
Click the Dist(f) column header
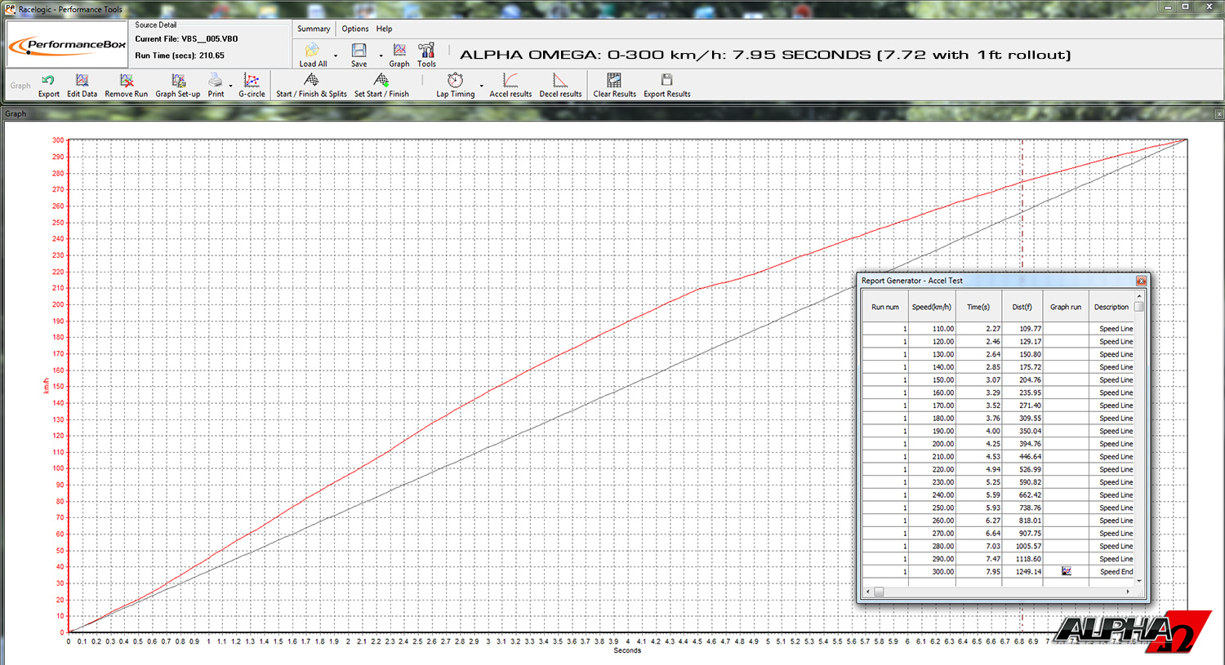pyautogui.click(x=1022, y=308)
